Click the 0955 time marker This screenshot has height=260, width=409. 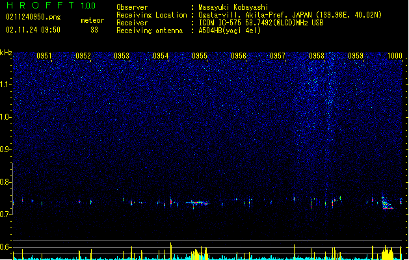[x=200, y=56]
